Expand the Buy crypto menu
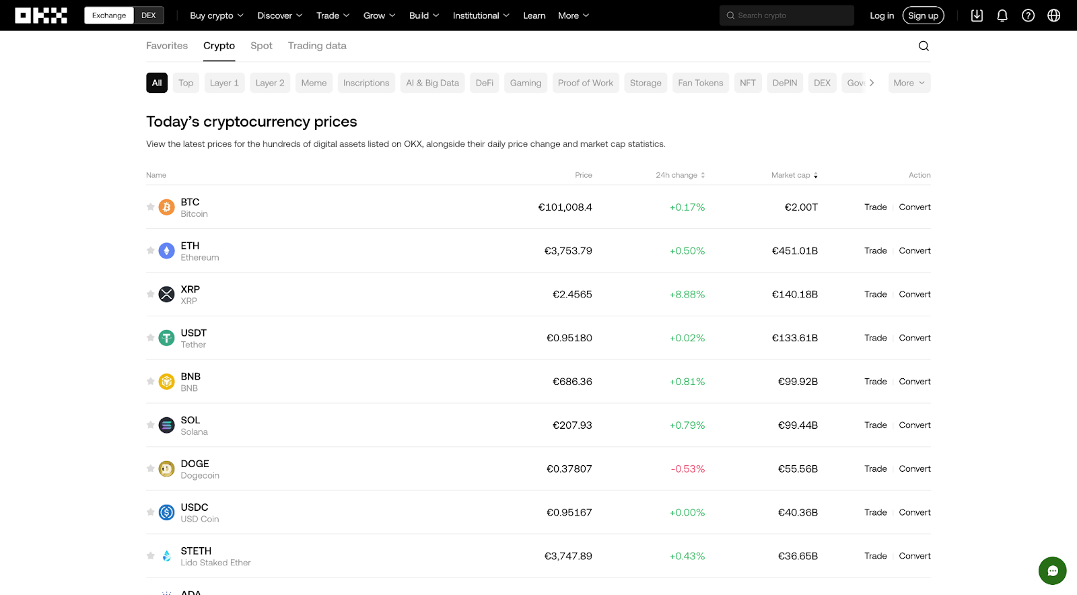Image resolution: width=1077 pixels, height=595 pixels. pos(216,15)
